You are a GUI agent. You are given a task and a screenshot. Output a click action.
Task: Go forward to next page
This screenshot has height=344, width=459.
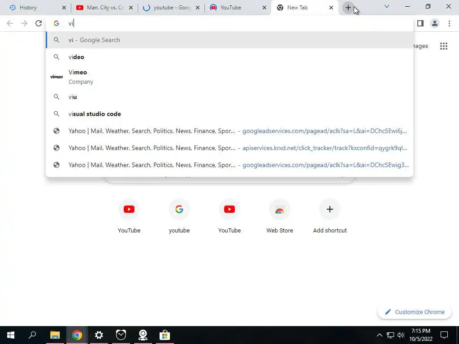(24, 23)
